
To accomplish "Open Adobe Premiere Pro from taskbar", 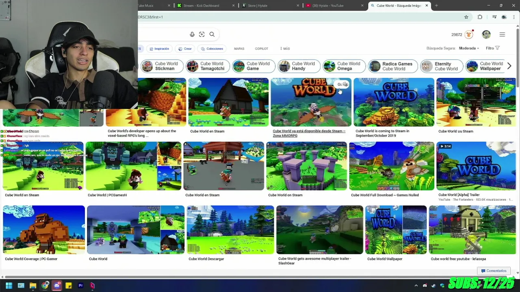I will pos(80,286).
